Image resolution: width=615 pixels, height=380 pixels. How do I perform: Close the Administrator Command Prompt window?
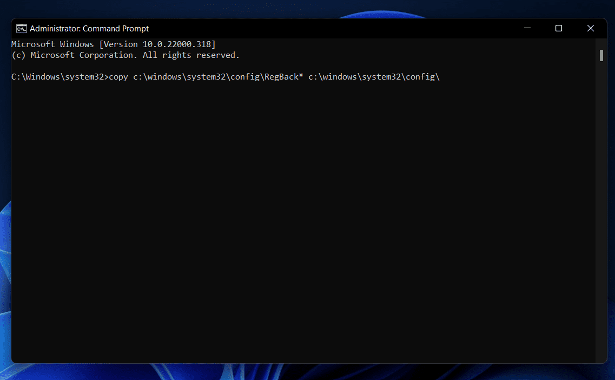pyautogui.click(x=590, y=28)
